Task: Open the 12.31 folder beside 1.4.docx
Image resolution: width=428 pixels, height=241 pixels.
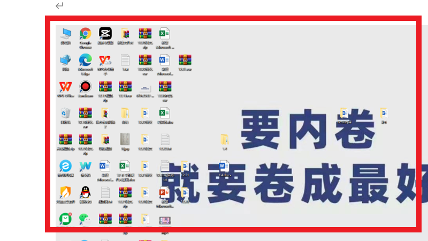Action: point(185,166)
